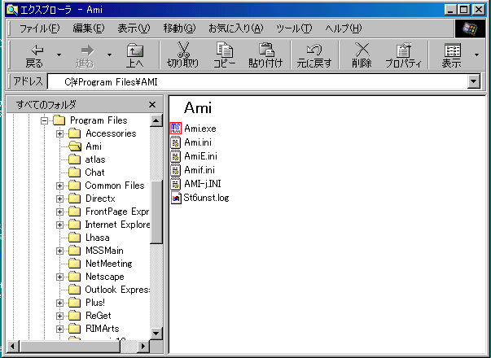
Task: Select the Chat folder in tree
Action: pyautogui.click(x=94, y=172)
